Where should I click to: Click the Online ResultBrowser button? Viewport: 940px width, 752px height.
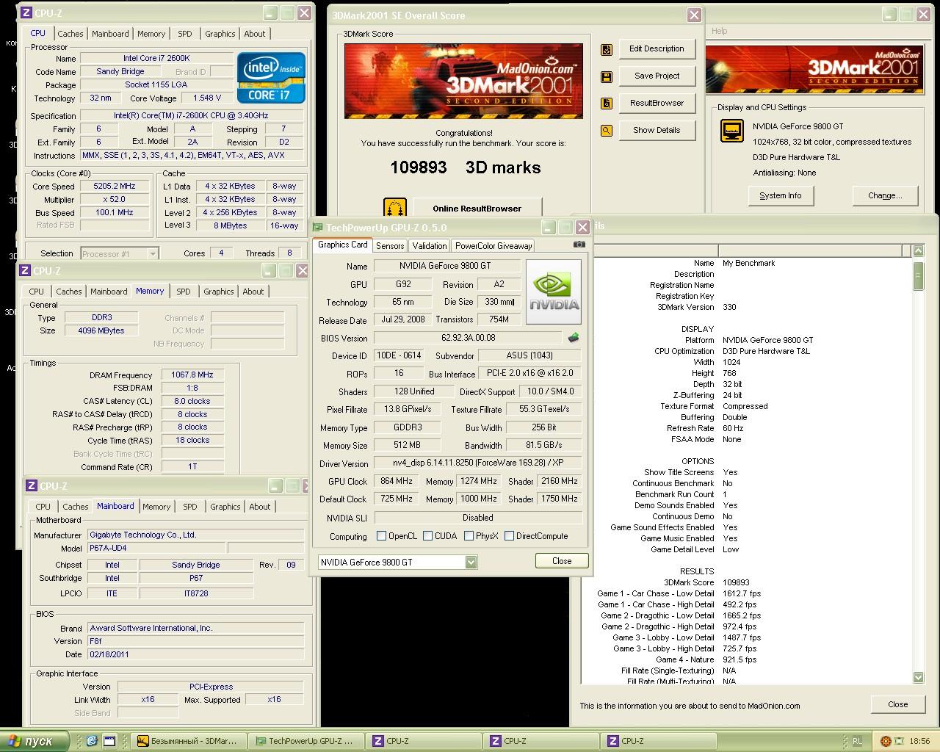tap(477, 209)
